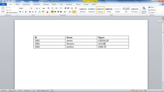Click the Clear Formatting icon

48,8
